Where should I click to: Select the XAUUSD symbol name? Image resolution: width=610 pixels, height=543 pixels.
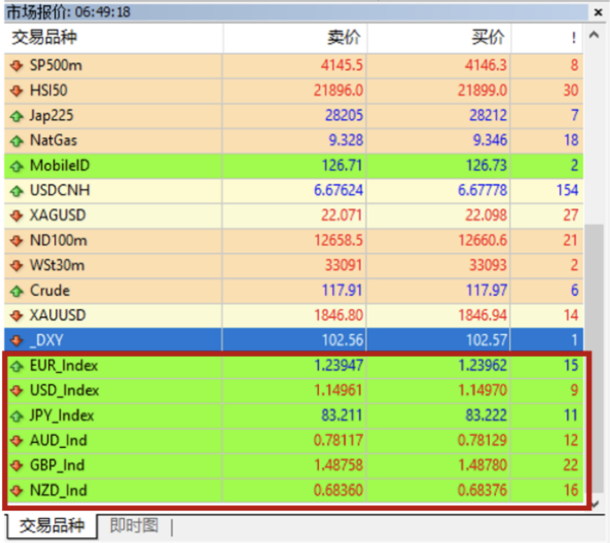click(x=58, y=315)
